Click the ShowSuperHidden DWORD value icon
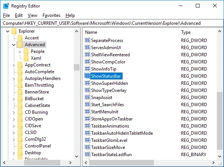 point(87,83)
